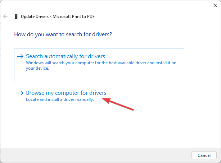
Task: Go back using the back arrow
Action: (x=5, y=16)
